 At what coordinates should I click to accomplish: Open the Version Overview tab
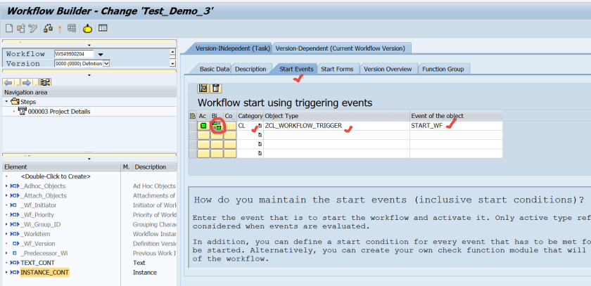pos(388,70)
